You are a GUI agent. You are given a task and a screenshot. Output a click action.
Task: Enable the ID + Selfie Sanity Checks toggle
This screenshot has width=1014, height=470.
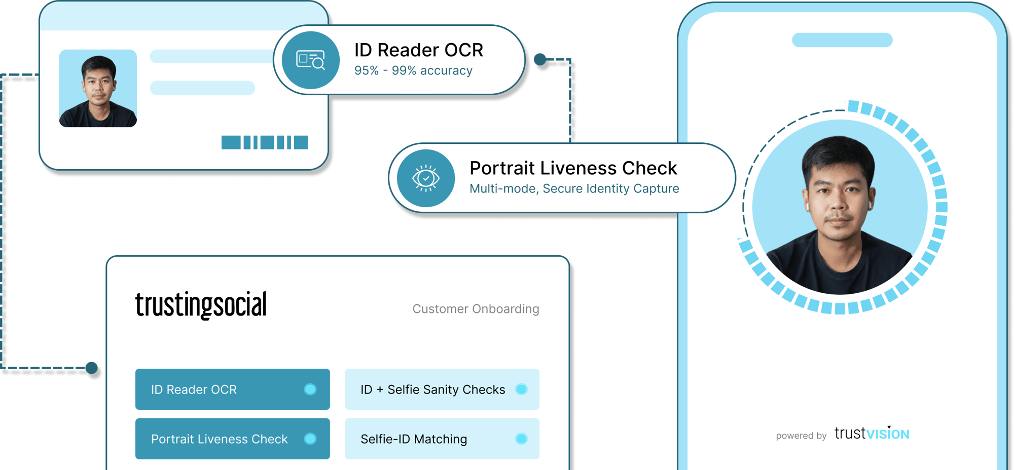click(x=521, y=389)
